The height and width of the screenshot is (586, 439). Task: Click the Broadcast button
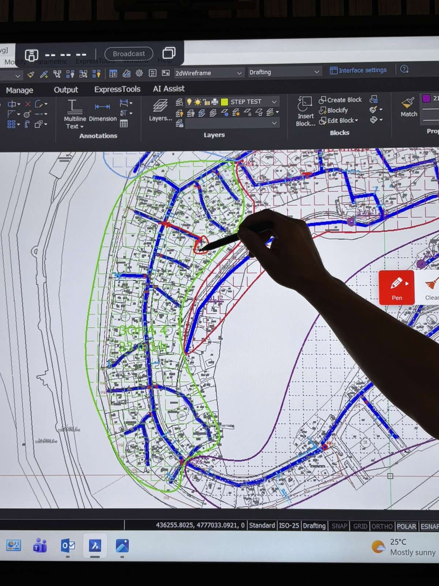point(129,54)
